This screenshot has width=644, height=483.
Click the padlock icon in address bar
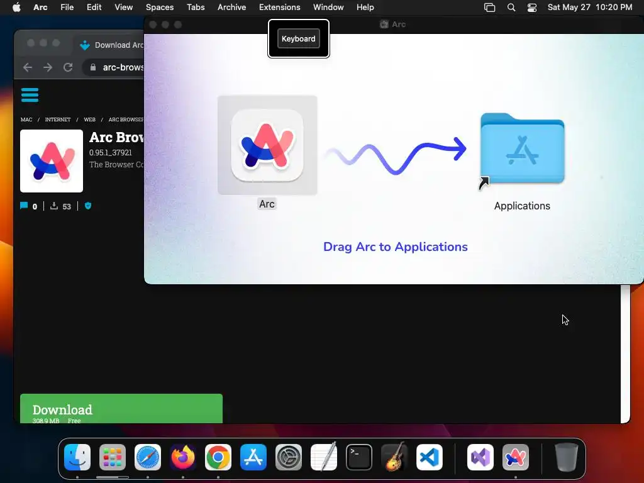click(x=93, y=67)
